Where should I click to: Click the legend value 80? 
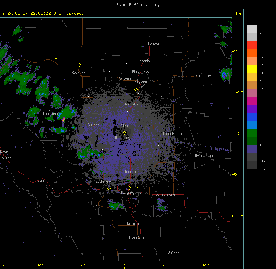(x=261, y=25)
